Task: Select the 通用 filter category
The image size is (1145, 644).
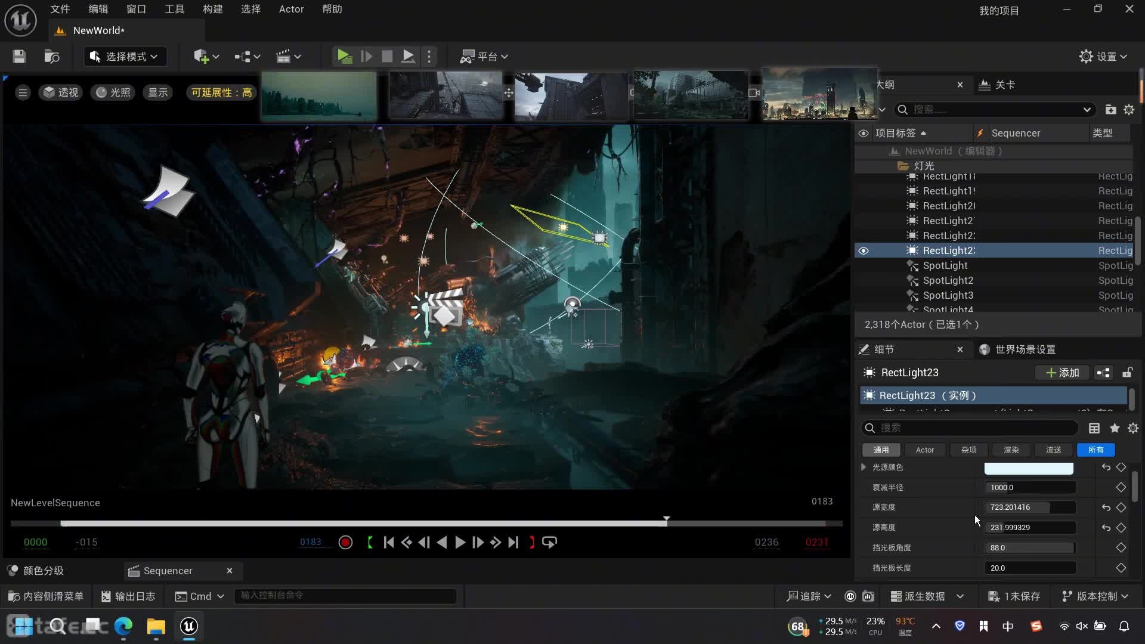Action: pos(881,450)
